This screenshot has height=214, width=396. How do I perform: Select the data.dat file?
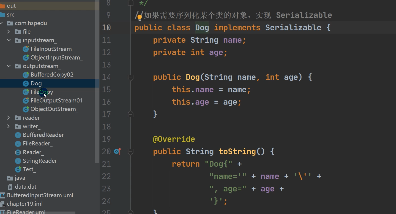tap(26, 187)
